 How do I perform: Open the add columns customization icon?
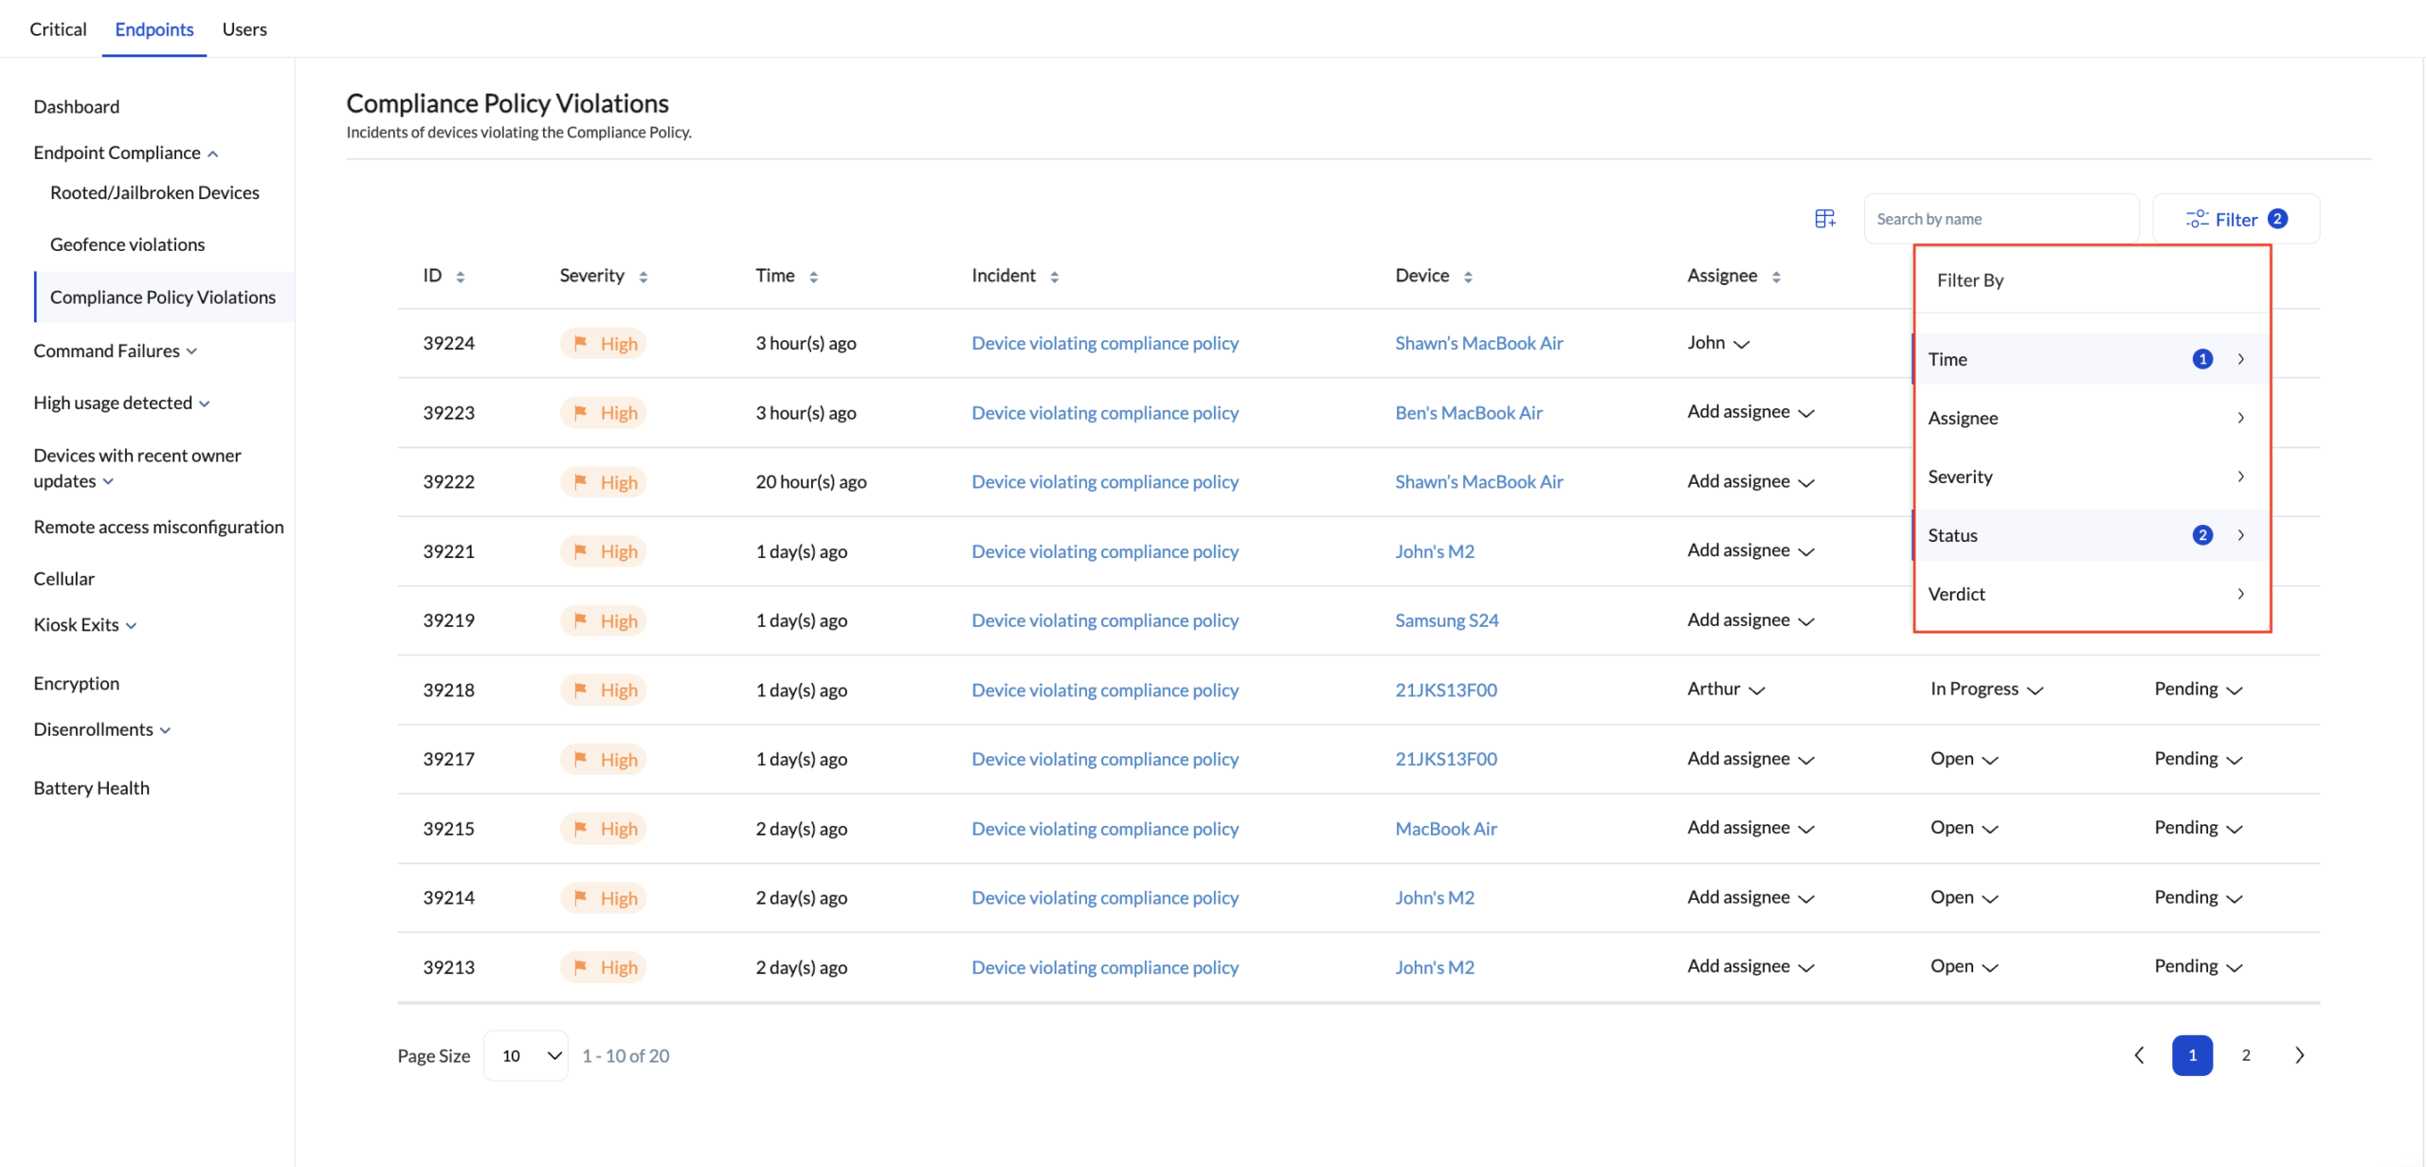pyautogui.click(x=1824, y=218)
